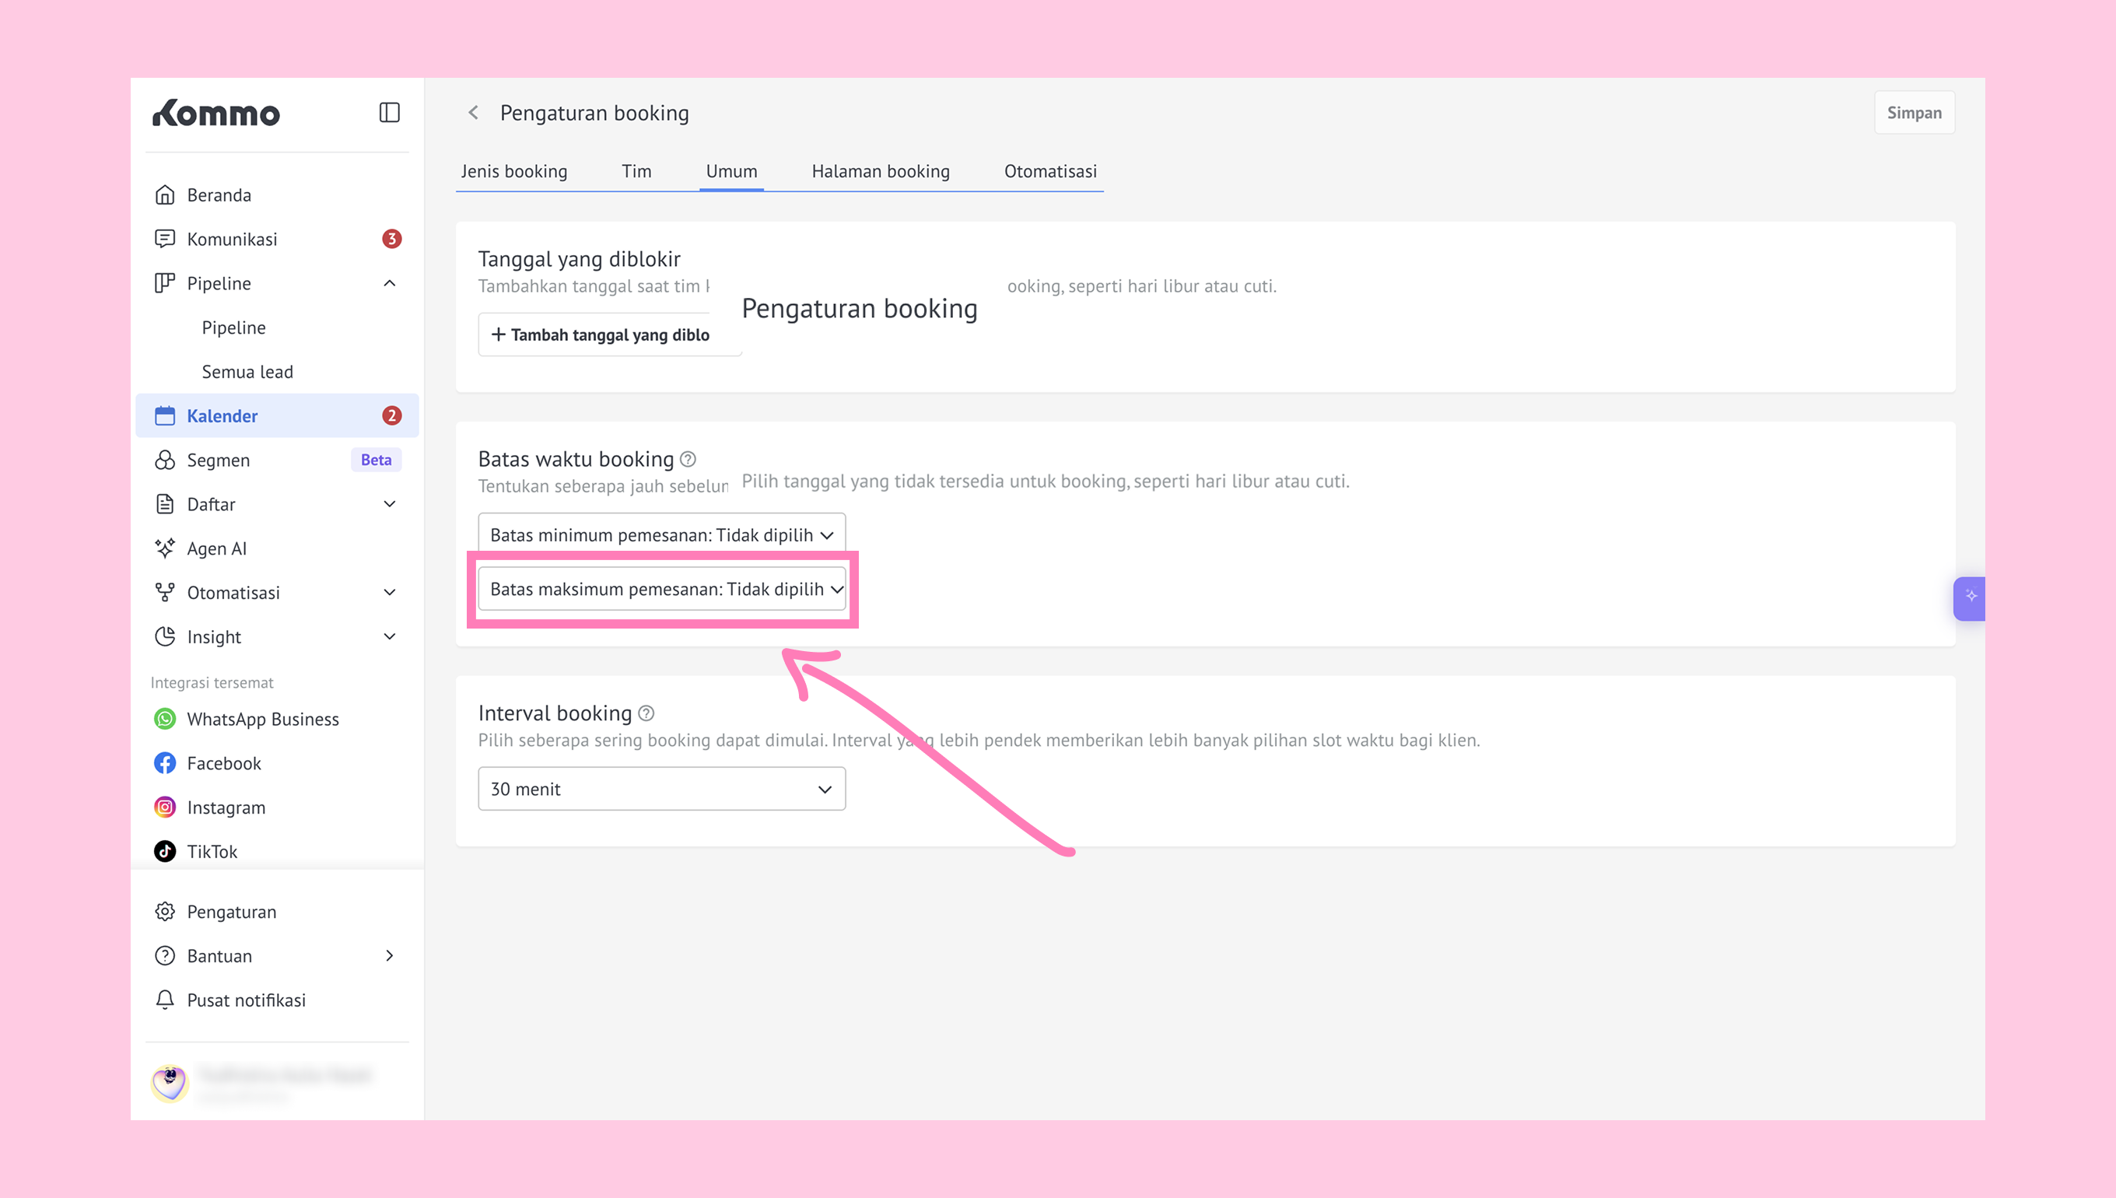Click the Tanggal yang diblokir heading
Image resolution: width=2116 pixels, height=1198 pixels.
tap(580, 259)
